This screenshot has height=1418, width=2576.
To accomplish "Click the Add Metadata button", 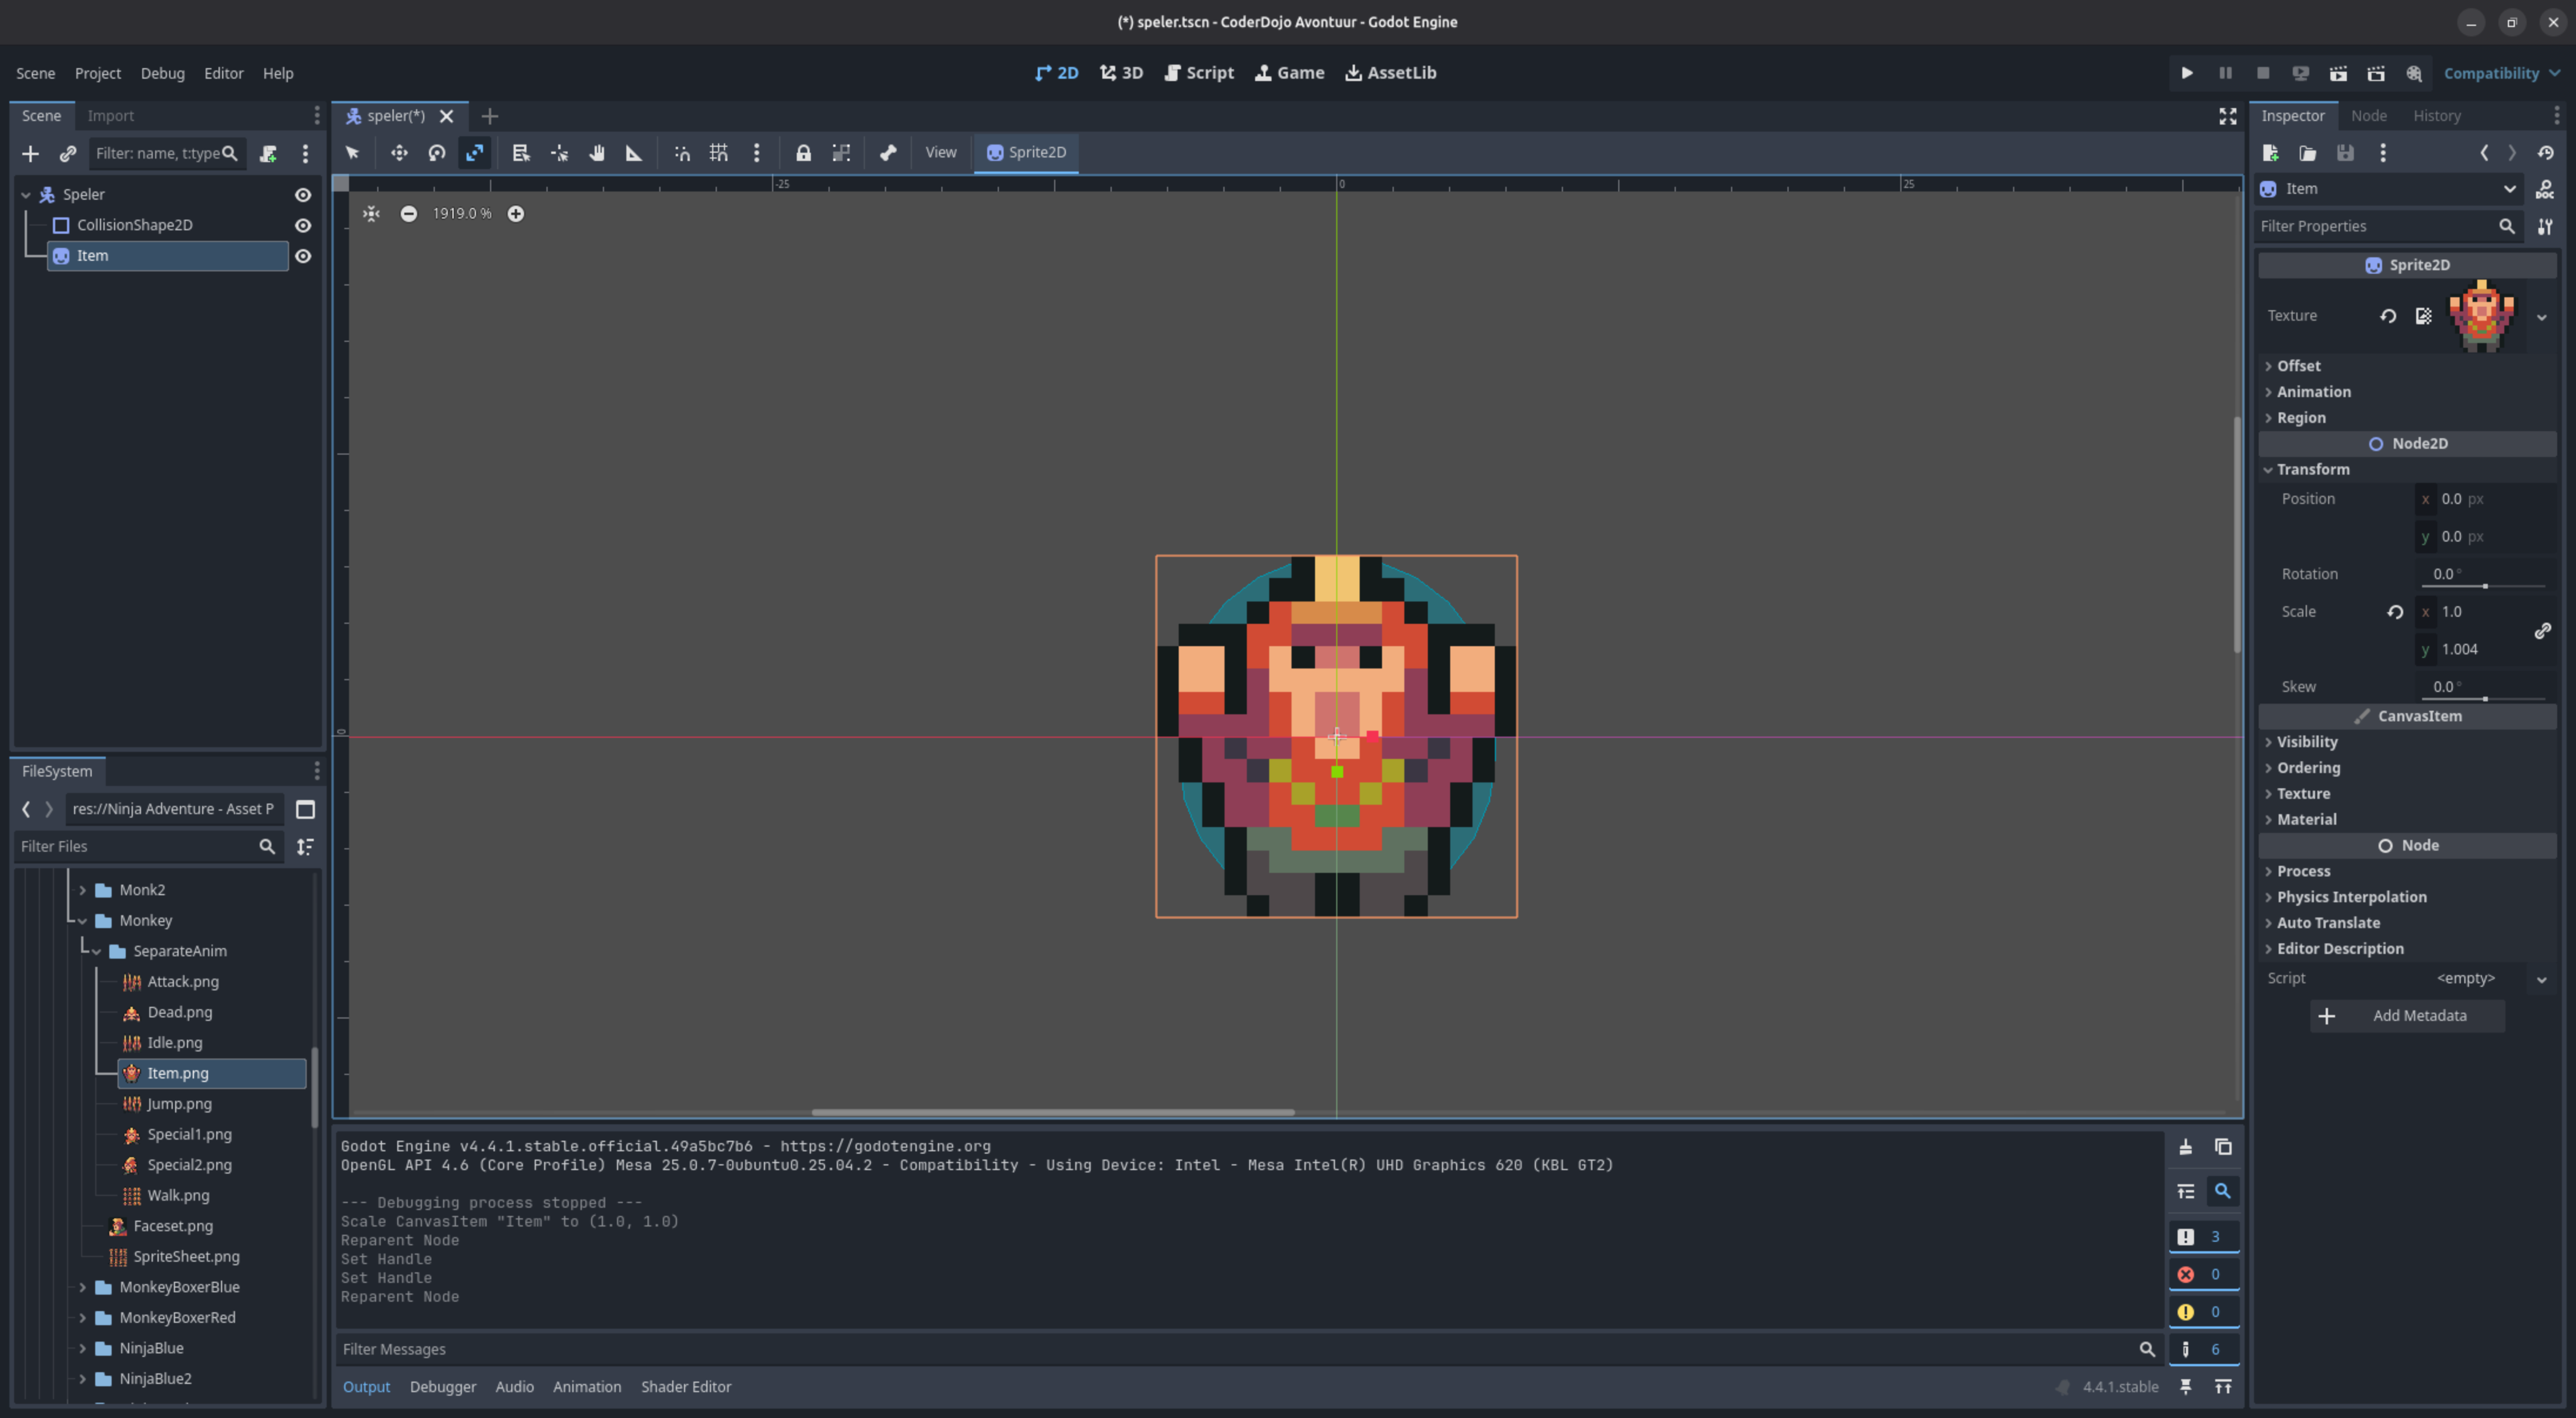I will point(2407,1016).
